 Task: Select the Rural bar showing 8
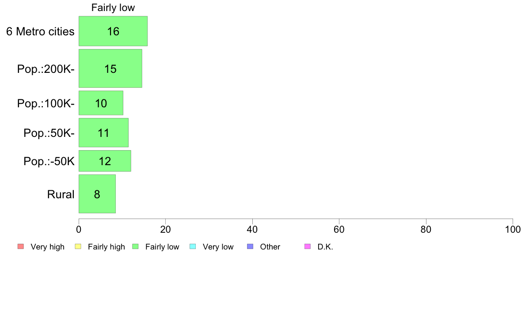point(97,194)
